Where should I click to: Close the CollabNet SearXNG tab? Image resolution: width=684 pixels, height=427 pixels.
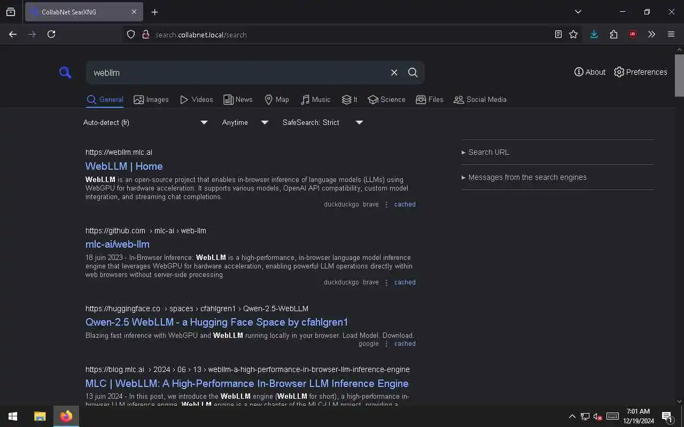tap(134, 12)
